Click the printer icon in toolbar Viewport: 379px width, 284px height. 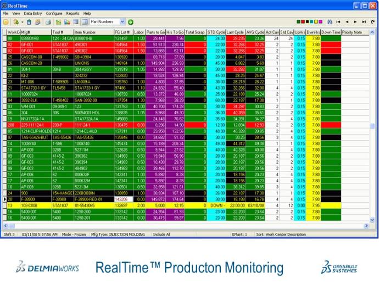(48, 22)
